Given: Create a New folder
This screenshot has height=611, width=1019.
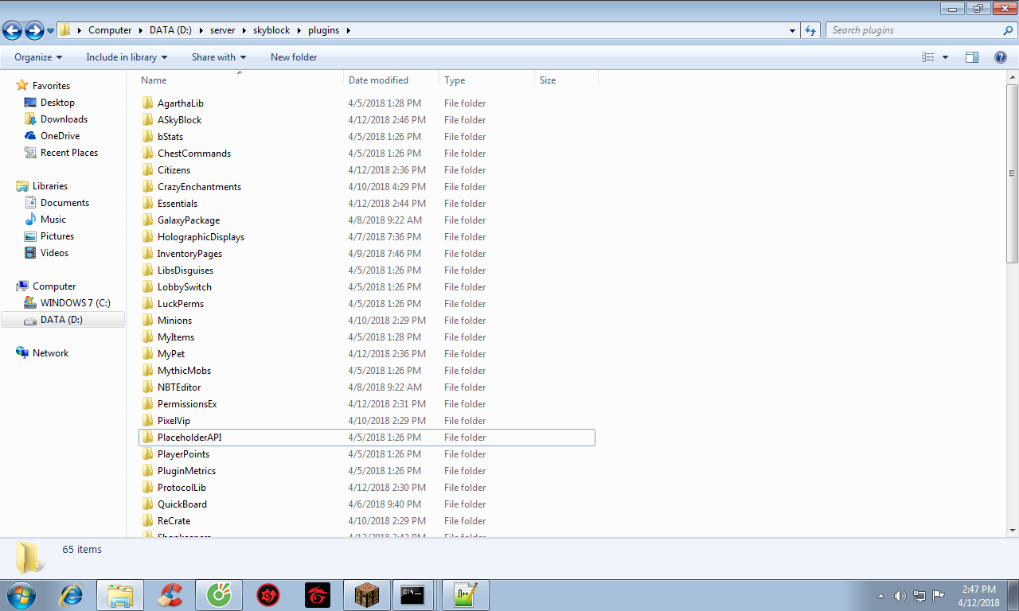Looking at the screenshot, I should pyautogui.click(x=294, y=57).
